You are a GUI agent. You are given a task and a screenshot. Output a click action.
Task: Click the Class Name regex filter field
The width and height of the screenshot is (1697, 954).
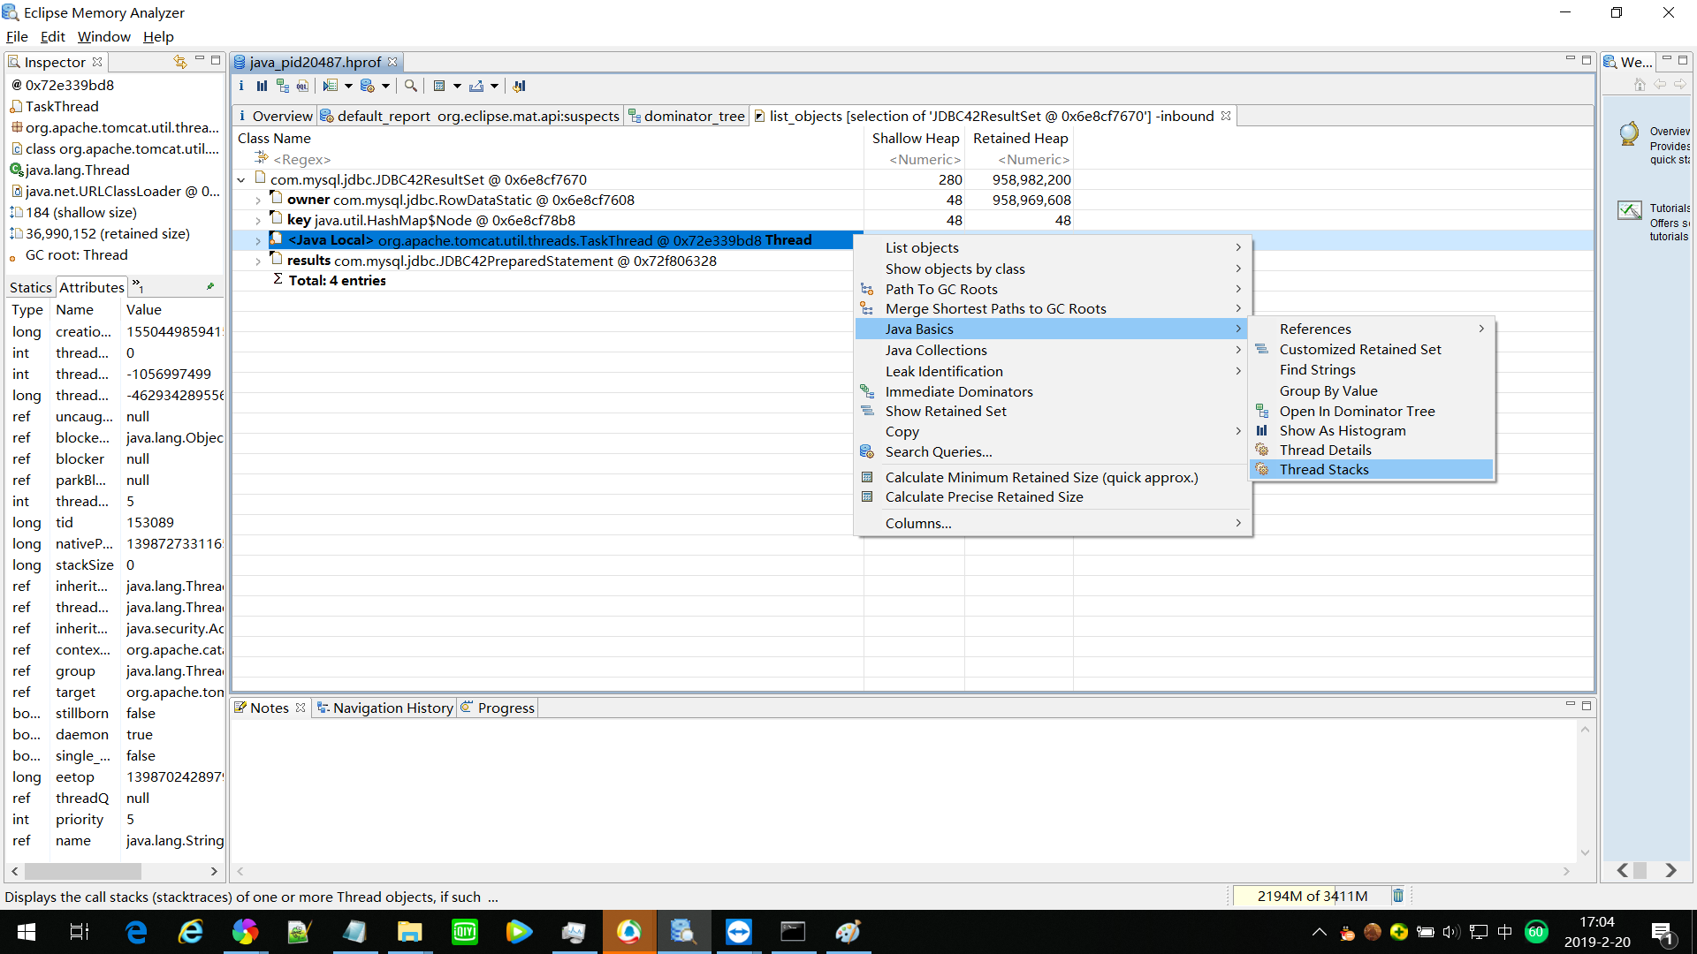click(x=302, y=160)
